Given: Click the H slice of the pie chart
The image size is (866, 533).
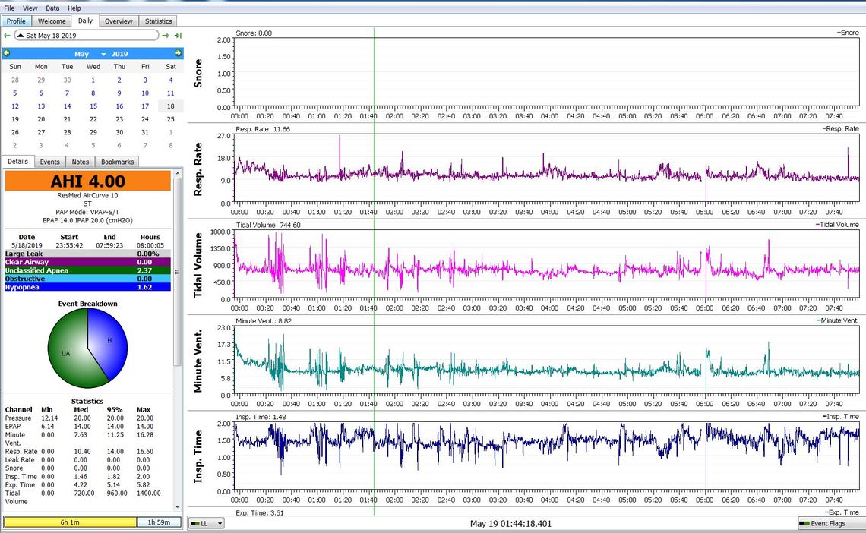Looking at the screenshot, I should coord(109,340).
